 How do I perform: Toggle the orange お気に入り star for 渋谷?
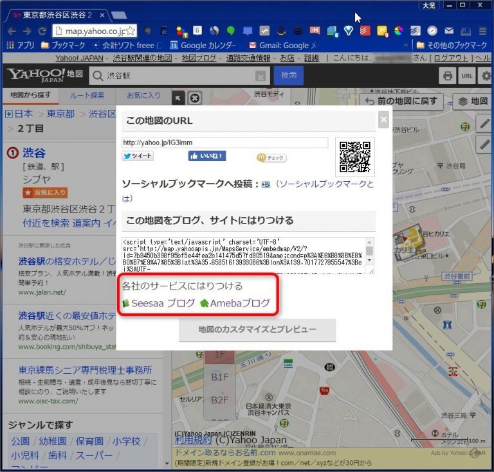point(44,192)
